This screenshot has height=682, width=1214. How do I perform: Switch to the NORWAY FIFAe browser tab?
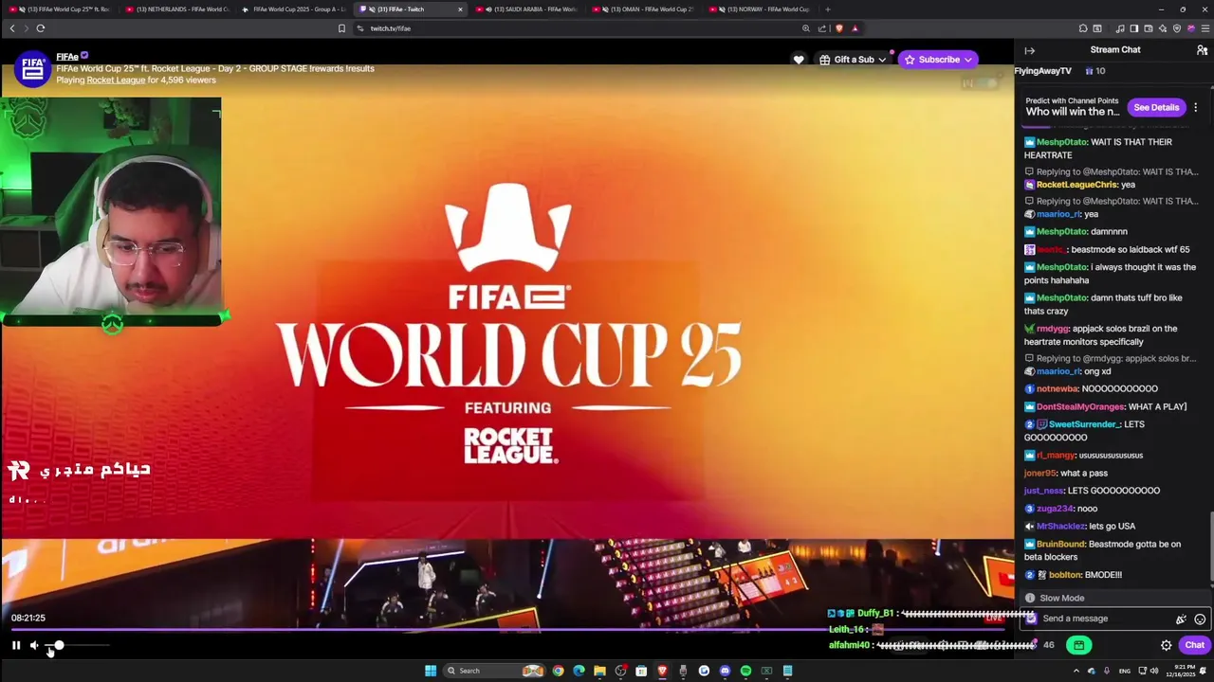coord(762,9)
